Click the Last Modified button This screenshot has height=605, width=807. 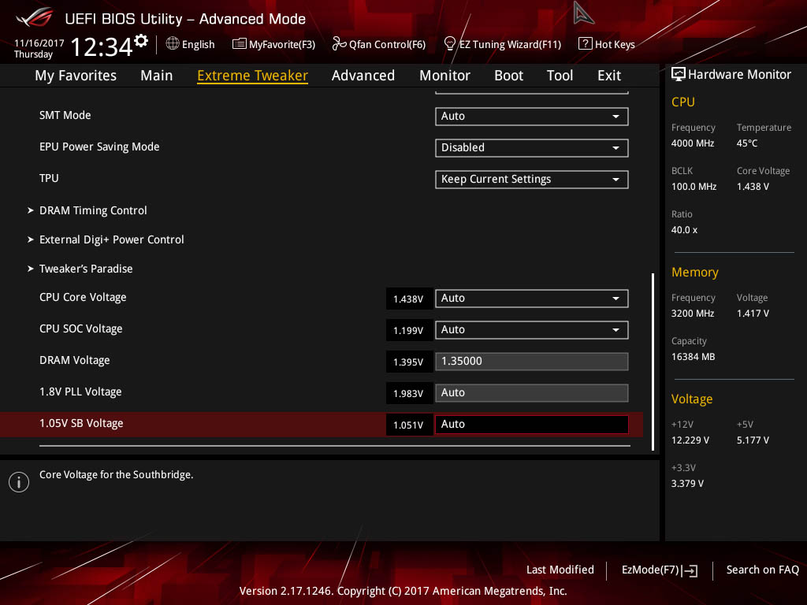click(560, 570)
